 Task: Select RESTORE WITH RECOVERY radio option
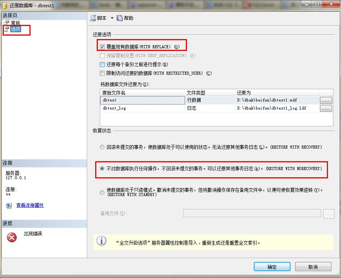[102, 147]
